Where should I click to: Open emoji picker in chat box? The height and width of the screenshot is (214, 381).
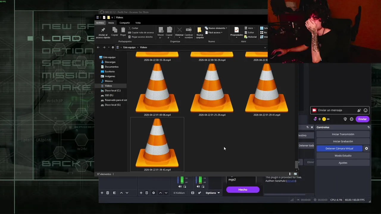pyautogui.click(x=366, y=110)
